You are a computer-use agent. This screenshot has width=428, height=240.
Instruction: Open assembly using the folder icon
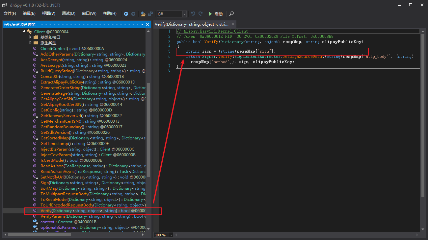(143, 14)
